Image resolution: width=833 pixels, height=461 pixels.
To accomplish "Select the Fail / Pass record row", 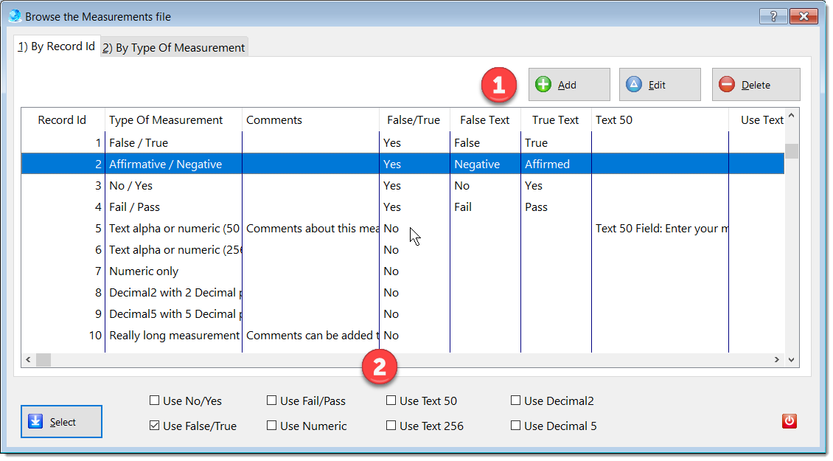I will tap(134, 207).
